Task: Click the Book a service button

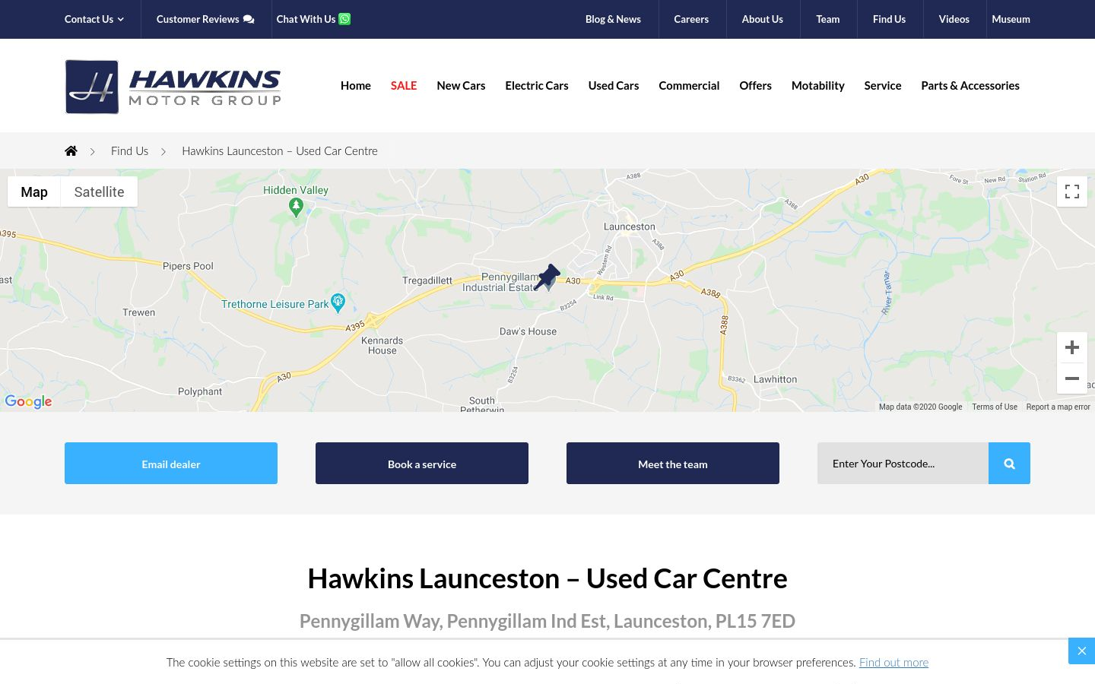Action: [422, 464]
